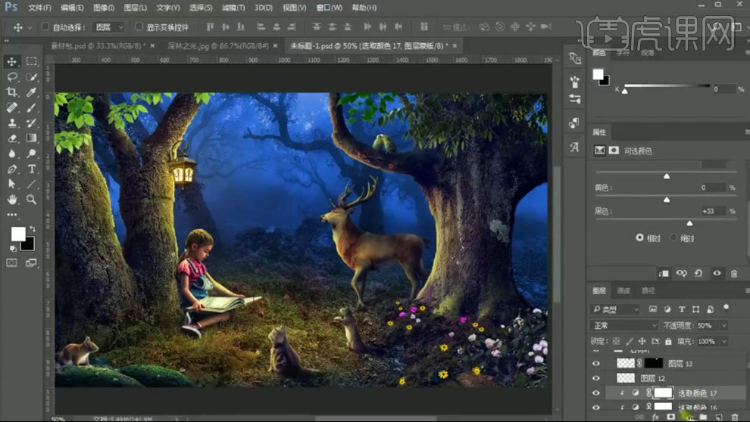Add a layer mask from Layers footer
750x422 pixels.
670,417
